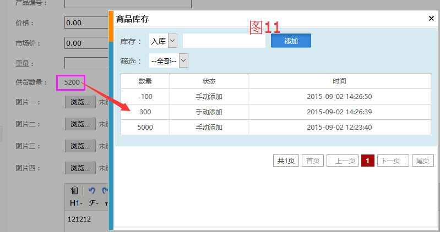
Task: Jump to 尾页 last page
Action: [422, 161]
